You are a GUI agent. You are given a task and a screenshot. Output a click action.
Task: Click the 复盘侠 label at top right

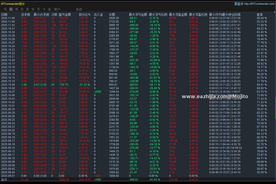[x=239, y=4]
